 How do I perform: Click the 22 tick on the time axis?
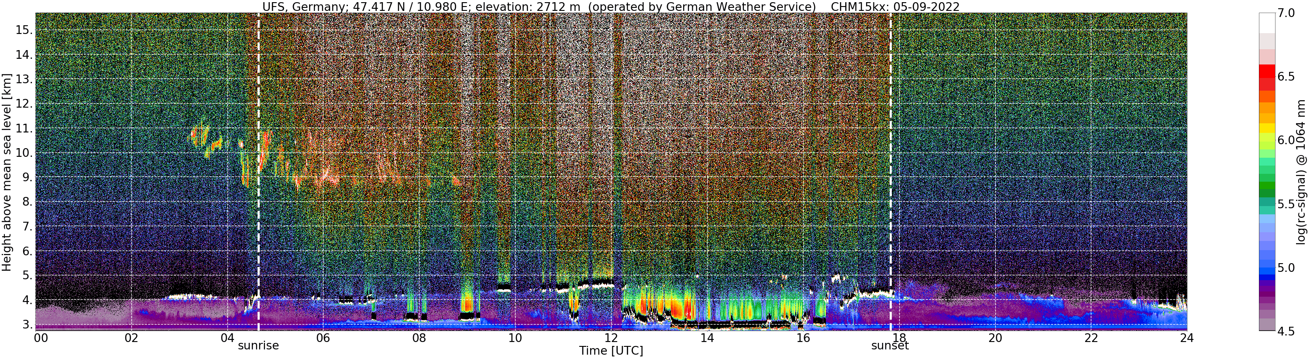1090,338
